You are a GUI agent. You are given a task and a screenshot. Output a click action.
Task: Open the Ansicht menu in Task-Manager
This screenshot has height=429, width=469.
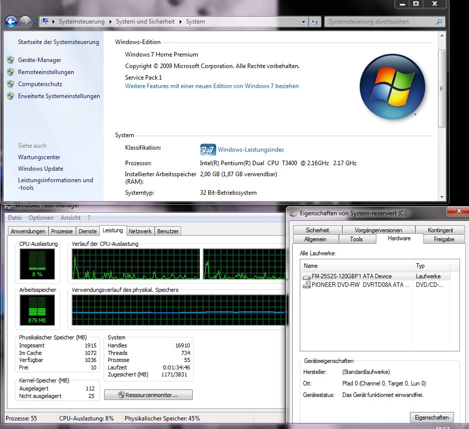coord(70,217)
